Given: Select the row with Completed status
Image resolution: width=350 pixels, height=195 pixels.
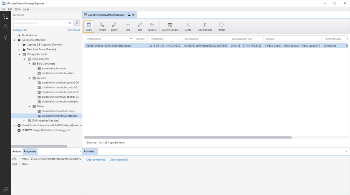Looking at the screenshot, I should click(216, 46).
